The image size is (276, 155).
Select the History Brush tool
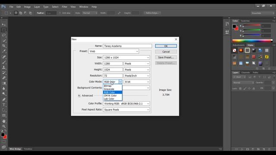[x=4, y=73]
